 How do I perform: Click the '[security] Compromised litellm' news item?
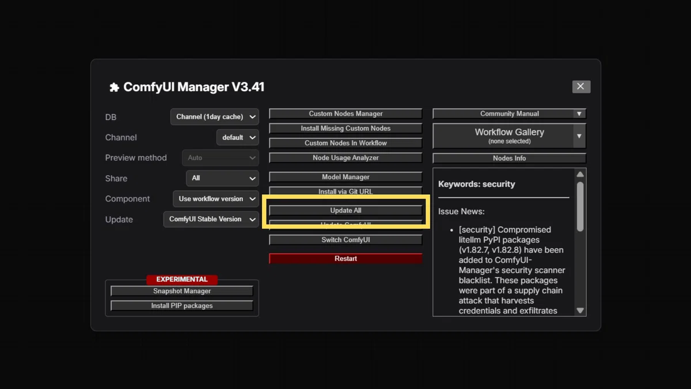[512, 270]
